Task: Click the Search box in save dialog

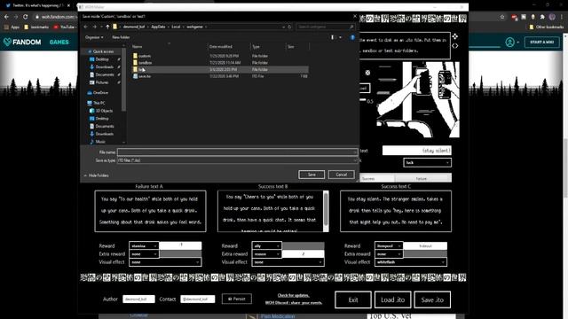Action: (x=326, y=27)
